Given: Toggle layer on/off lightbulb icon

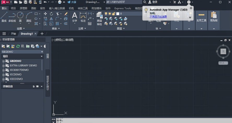Looking at the screenshot, I should click(106, 14).
